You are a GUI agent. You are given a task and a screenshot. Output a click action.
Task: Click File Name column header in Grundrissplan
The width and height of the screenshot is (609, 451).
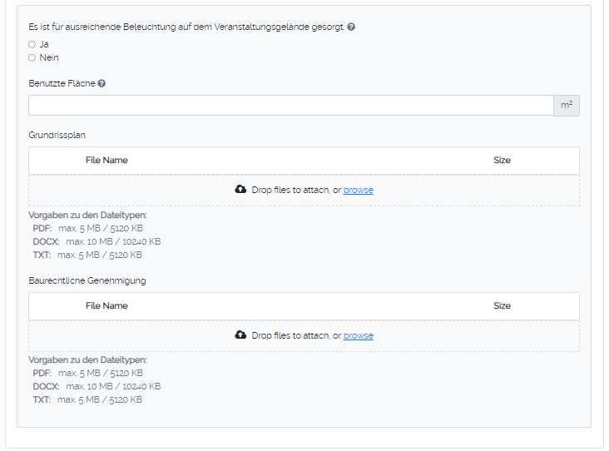[x=106, y=160]
